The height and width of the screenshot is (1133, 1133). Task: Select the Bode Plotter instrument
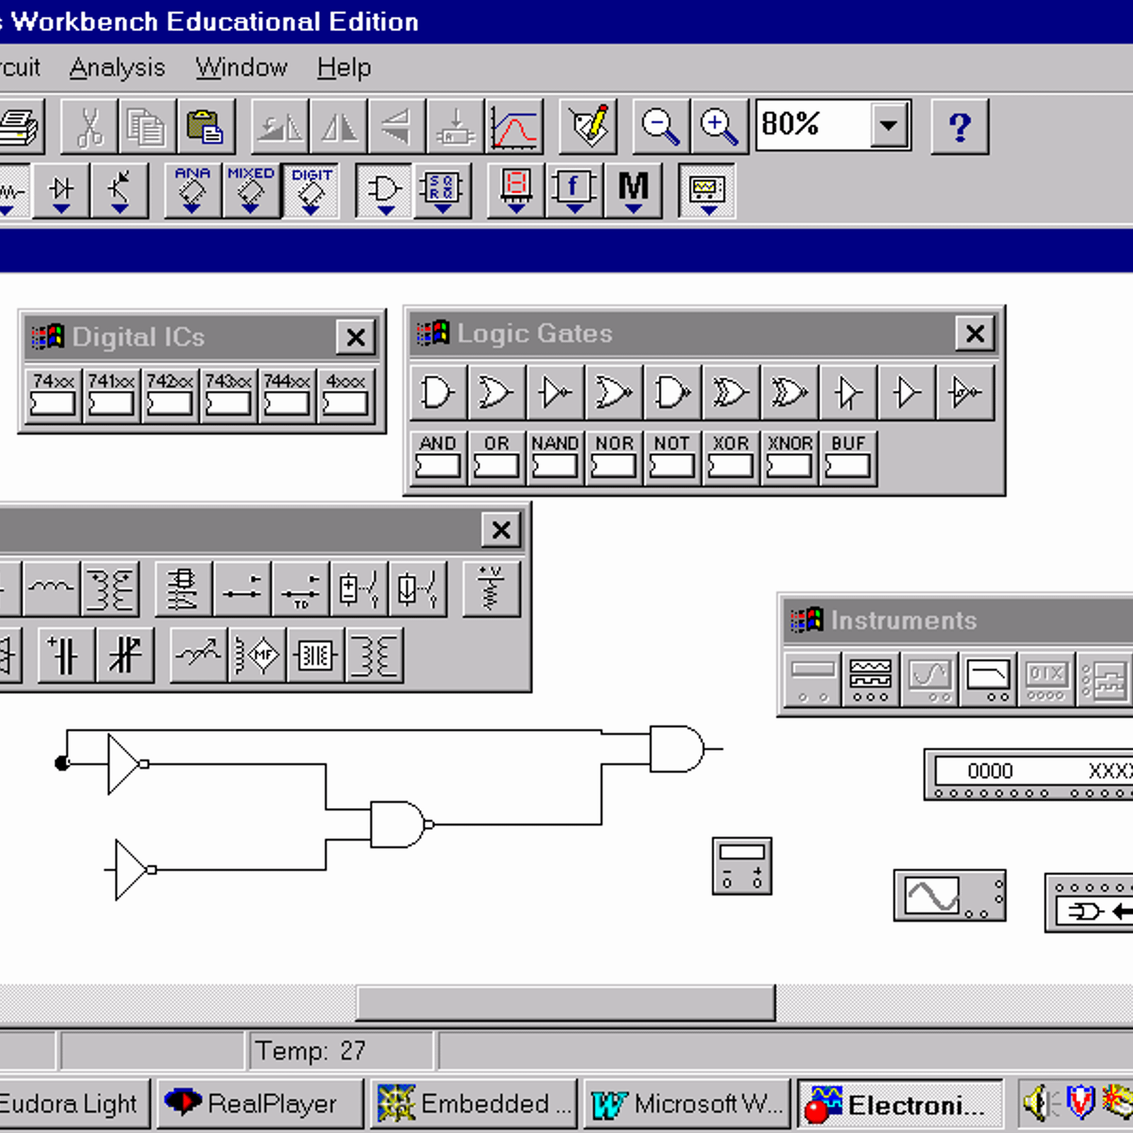989,680
